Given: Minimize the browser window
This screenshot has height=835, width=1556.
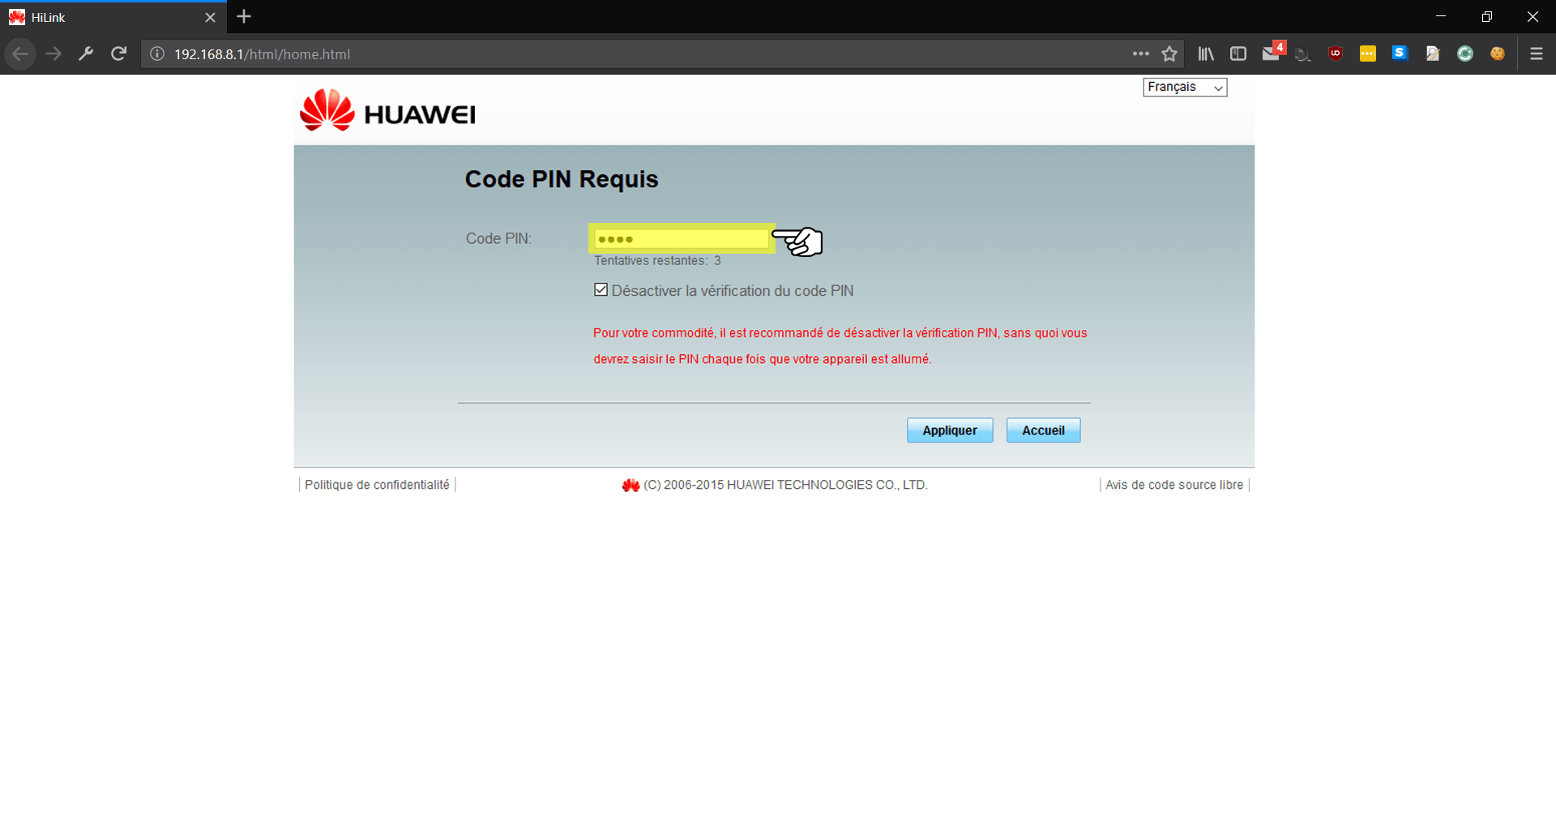Looking at the screenshot, I should 1441,16.
